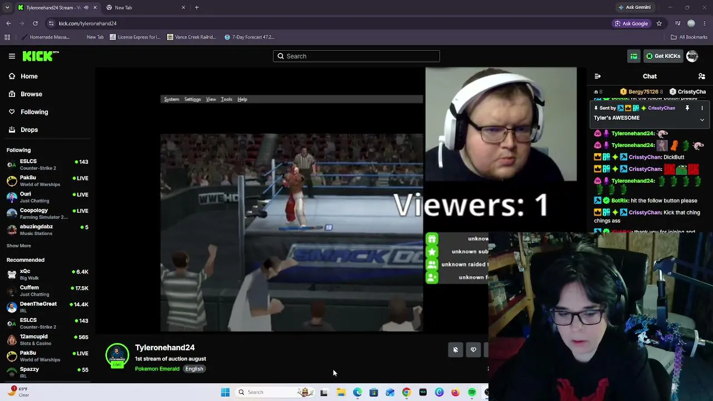Open the Chrome three-dot menu

[705, 23]
